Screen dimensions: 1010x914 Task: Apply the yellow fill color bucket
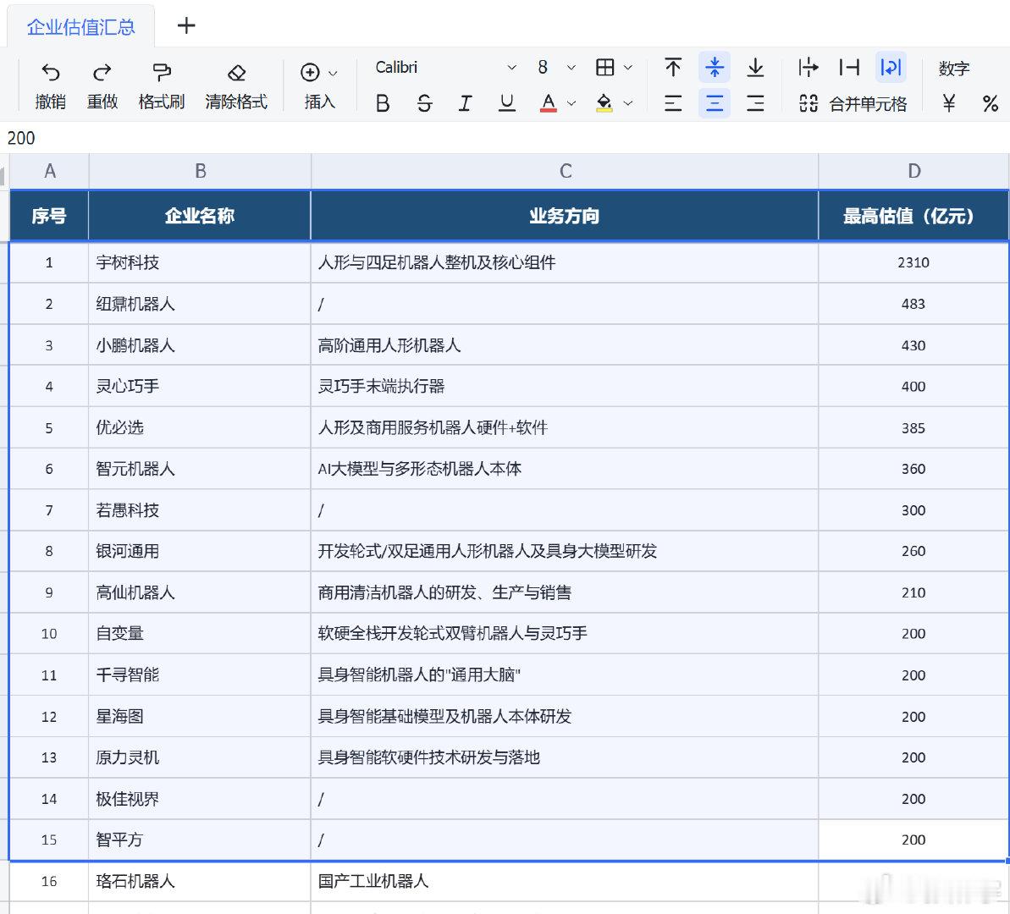604,103
